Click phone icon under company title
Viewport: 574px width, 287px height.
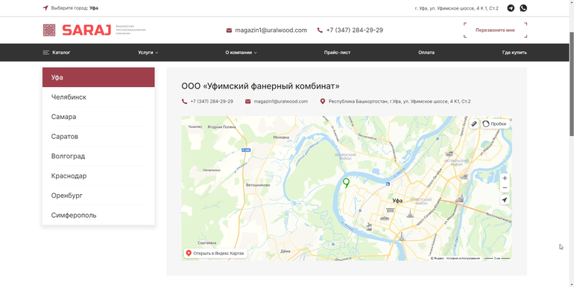point(185,102)
